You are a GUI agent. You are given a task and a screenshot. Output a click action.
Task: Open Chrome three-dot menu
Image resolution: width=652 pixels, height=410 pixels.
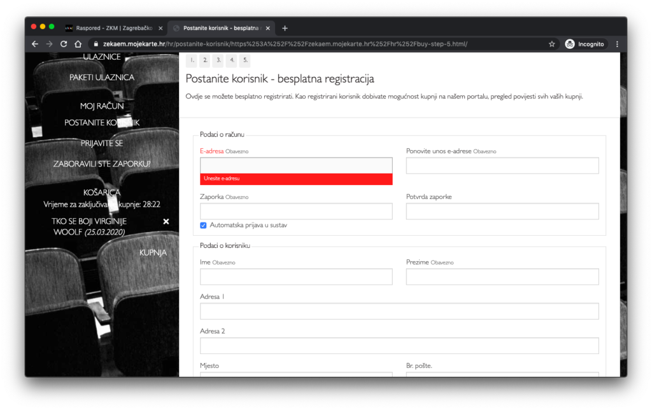click(616, 44)
